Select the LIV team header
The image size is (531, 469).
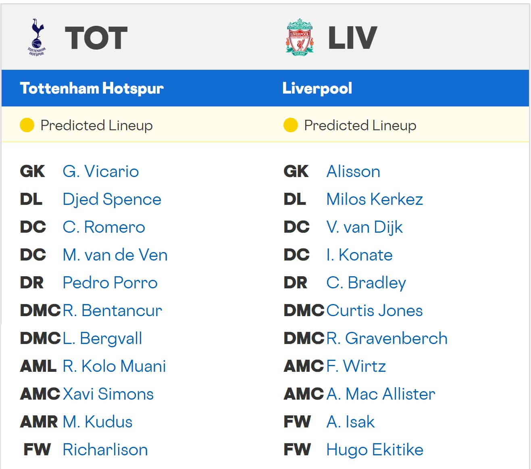tap(350, 36)
